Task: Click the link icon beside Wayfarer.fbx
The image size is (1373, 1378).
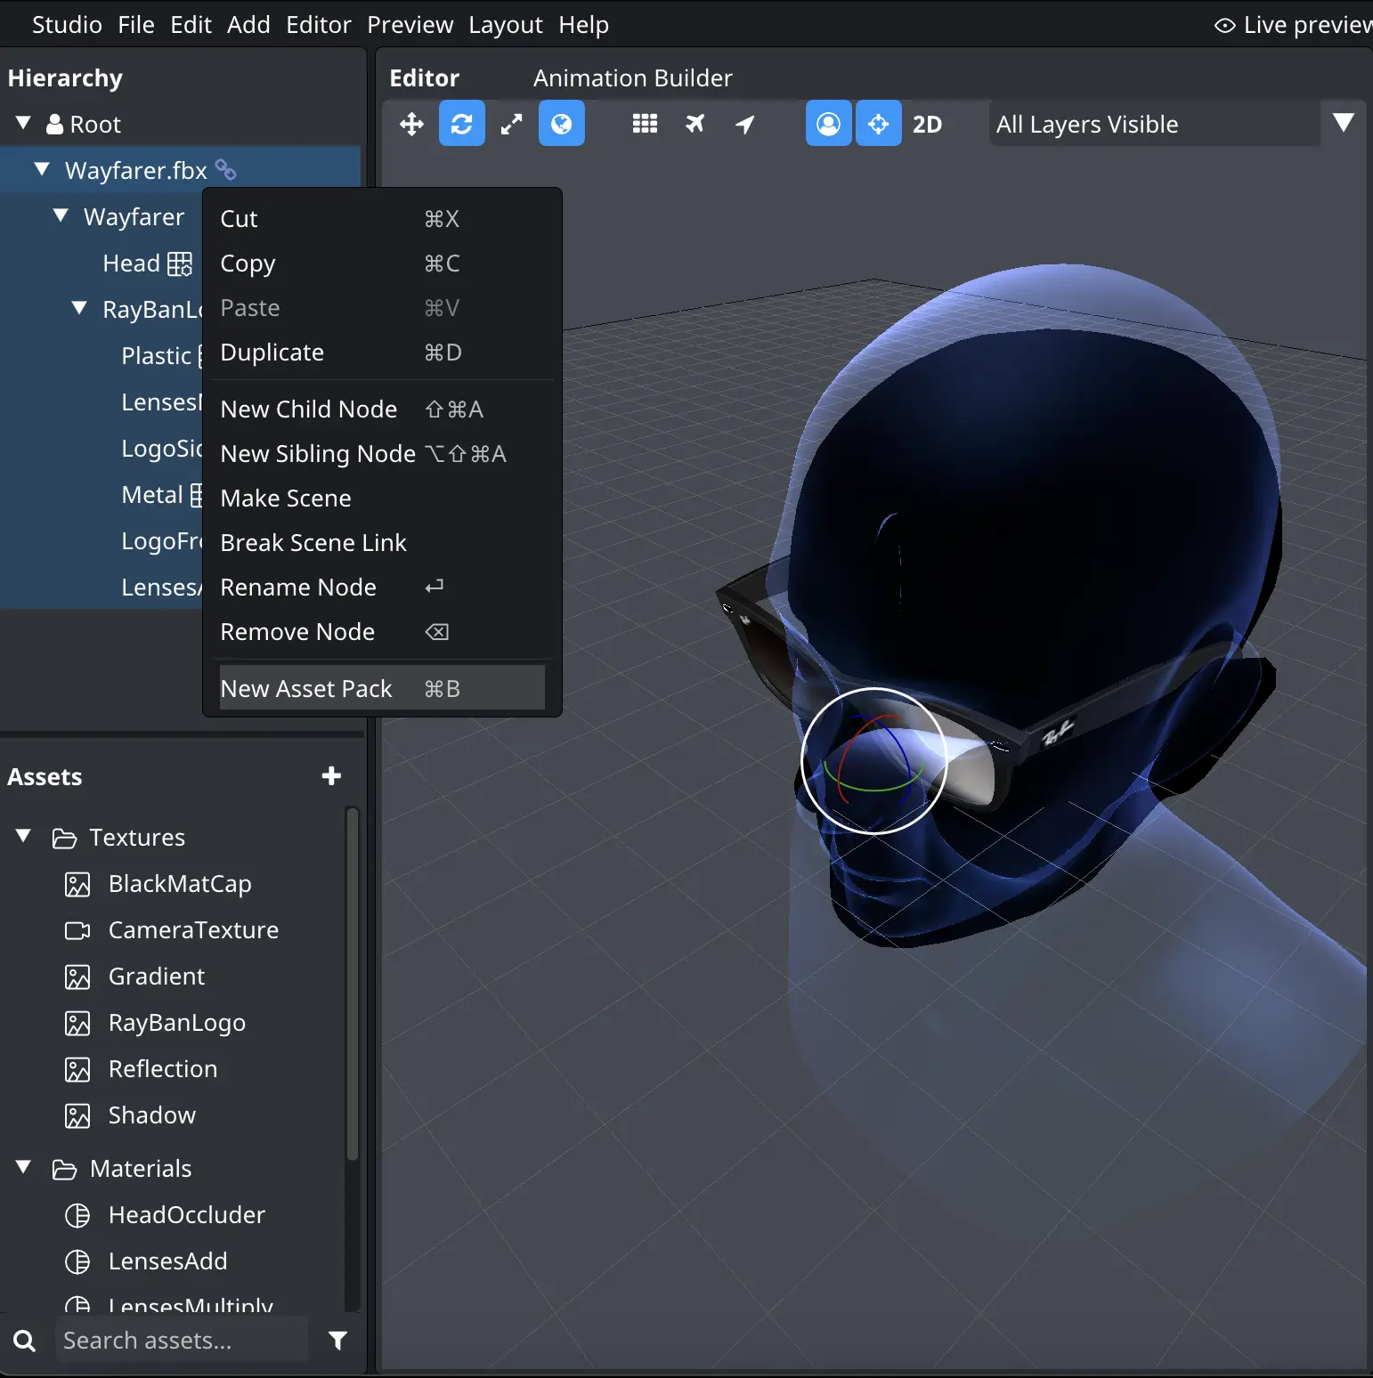Action: (226, 169)
